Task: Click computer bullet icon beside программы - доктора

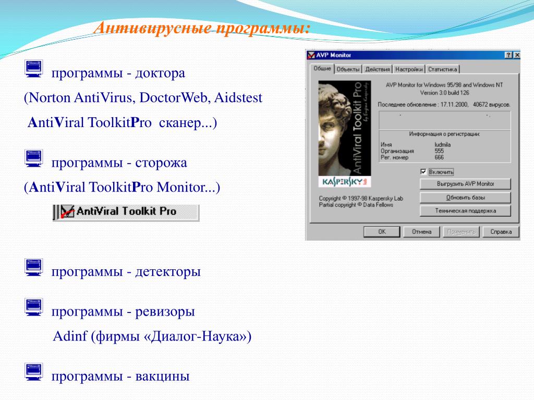Action: coord(34,68)
